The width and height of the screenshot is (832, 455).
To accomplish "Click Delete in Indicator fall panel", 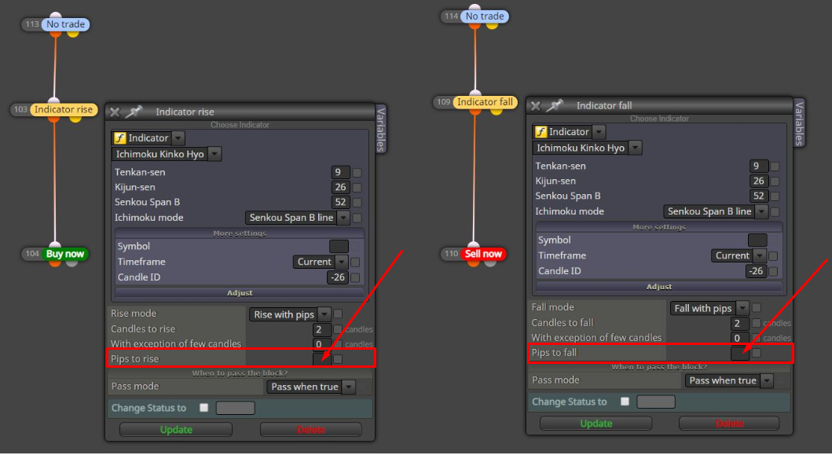I will 729,423.
